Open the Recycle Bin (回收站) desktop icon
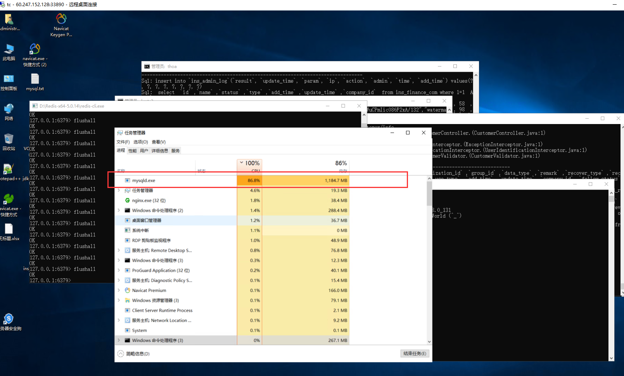Screen dimensions: 624x376 [x=9, y=139]
